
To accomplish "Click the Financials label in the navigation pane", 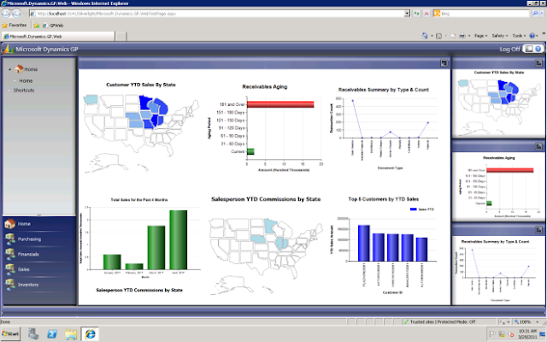I will [x=28, y=254].
